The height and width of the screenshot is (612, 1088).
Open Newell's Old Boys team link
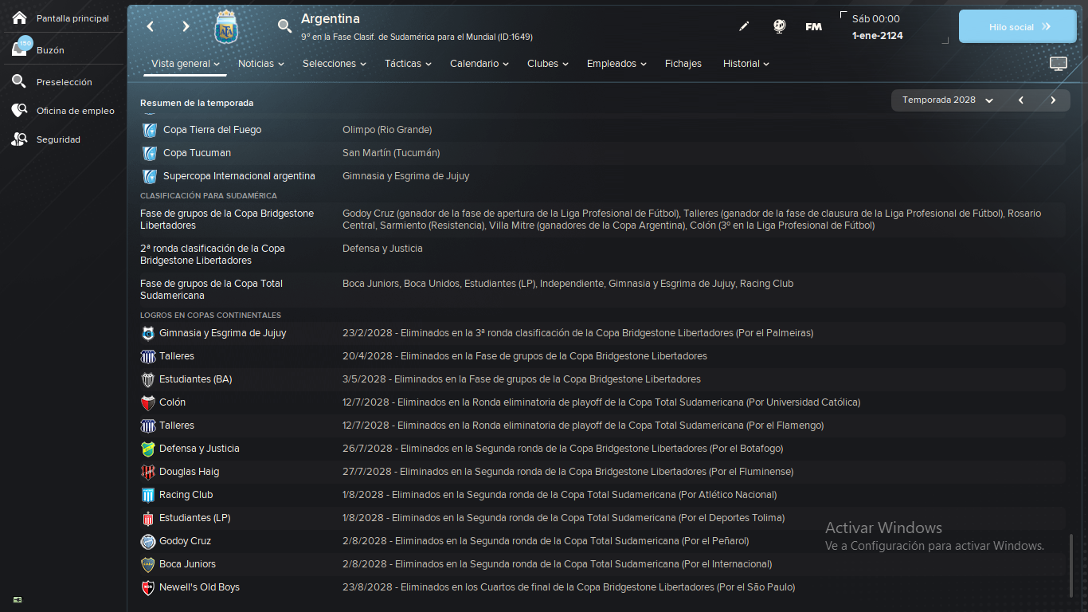pos(199,587)
